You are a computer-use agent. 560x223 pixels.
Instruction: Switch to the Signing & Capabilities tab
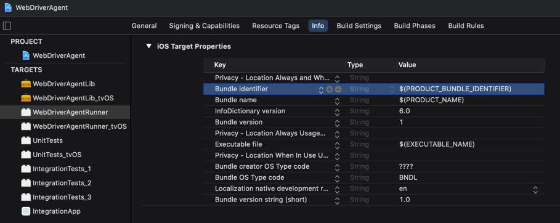point(205,26)
